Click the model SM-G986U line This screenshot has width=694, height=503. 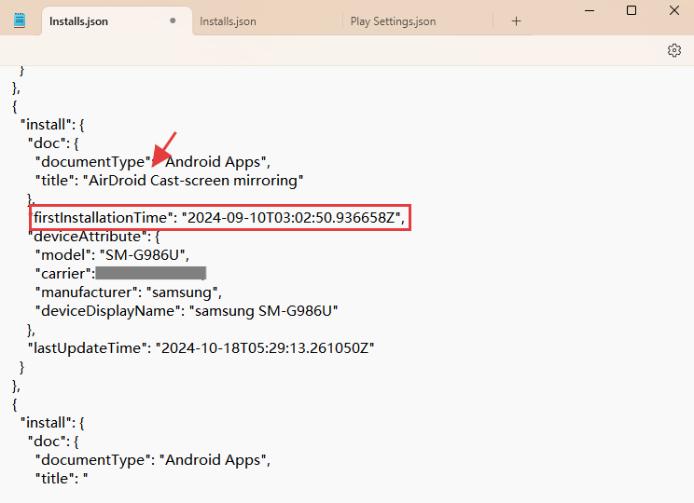[x=113, y=255]
